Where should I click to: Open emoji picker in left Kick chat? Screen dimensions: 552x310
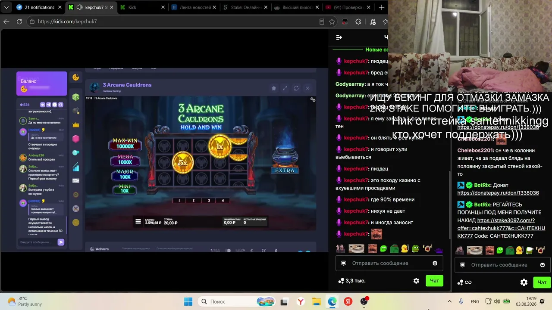pos(435,263)
